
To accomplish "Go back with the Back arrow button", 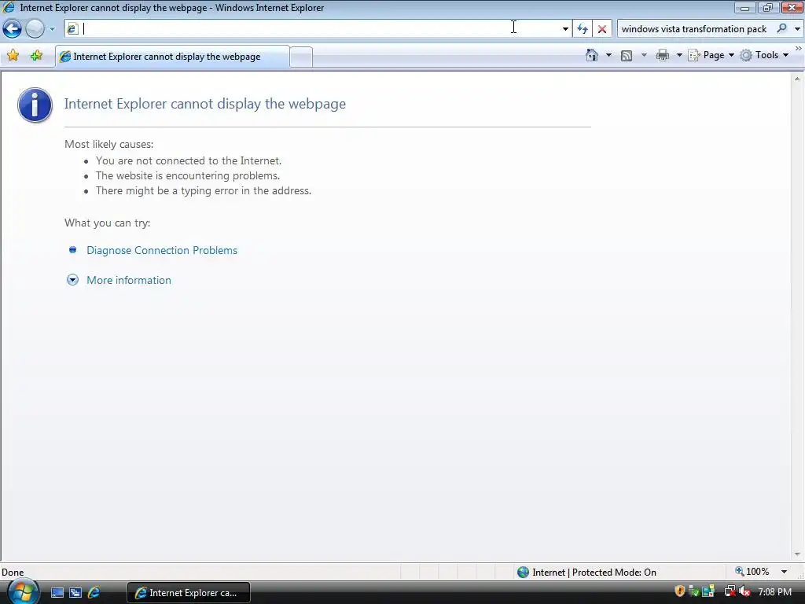I will coord(13,29).
